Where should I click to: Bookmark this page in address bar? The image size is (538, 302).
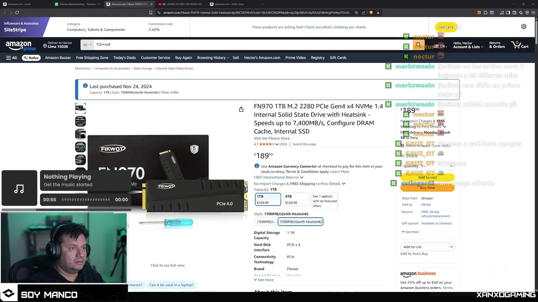point(150,13)
